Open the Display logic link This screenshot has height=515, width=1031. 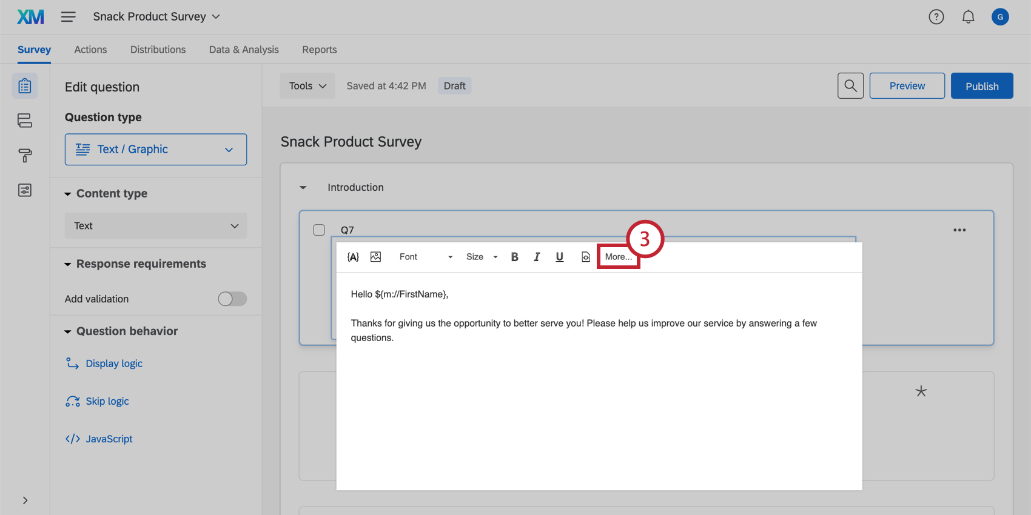click(x=114, y=364)
